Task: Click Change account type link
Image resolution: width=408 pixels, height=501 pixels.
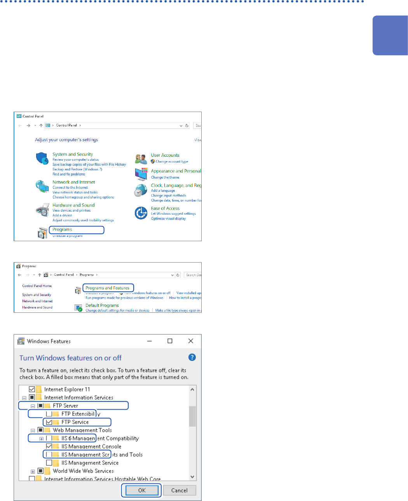Action: click(172, 161)
